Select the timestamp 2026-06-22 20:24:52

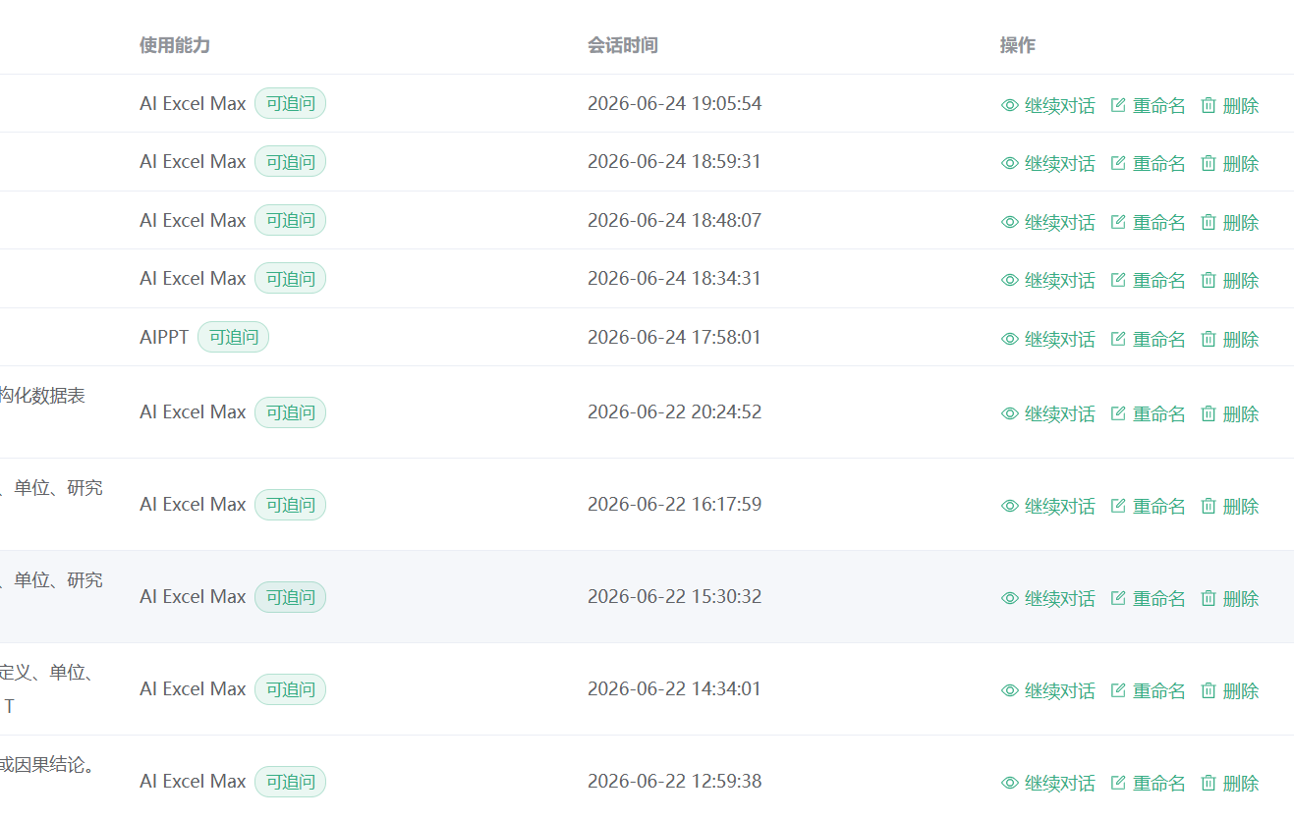tap(674, 411)
